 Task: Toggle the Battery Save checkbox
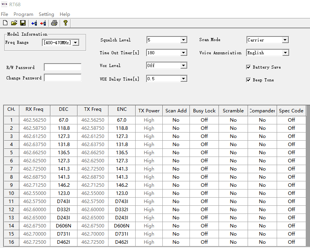[x=248, y=67]
